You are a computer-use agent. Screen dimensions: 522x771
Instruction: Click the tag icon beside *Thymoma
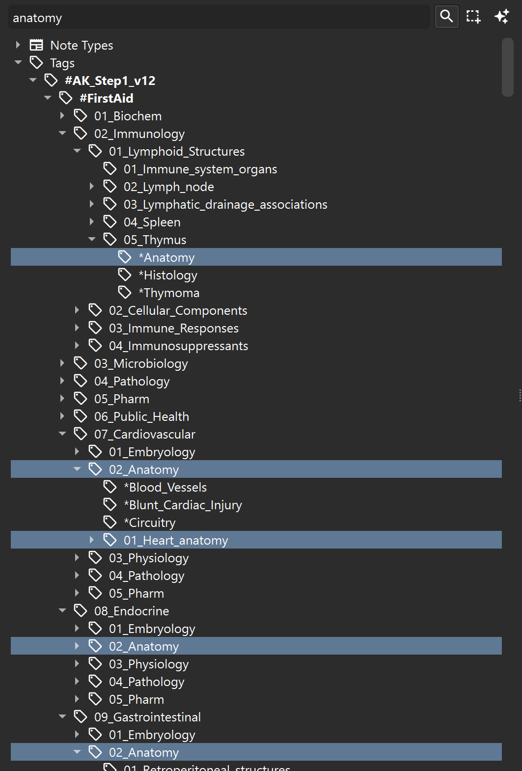click(x=125, y=293)
